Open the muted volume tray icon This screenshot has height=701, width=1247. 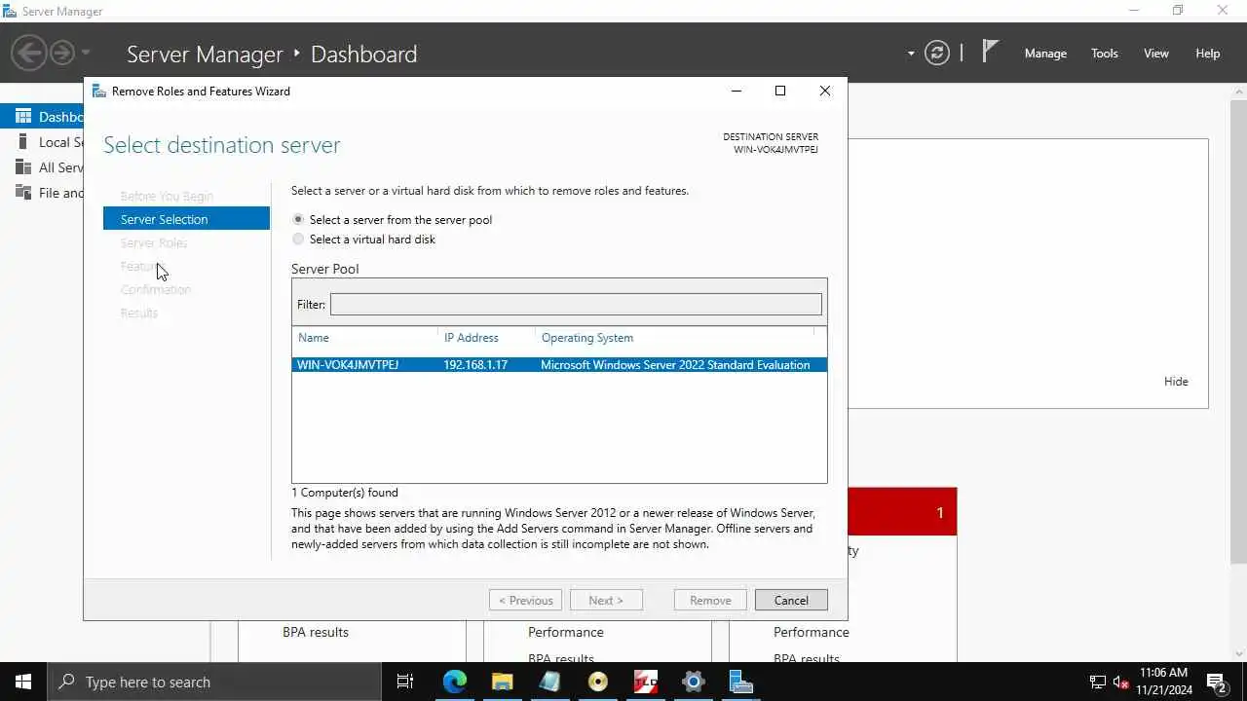tap(1120, 682)
